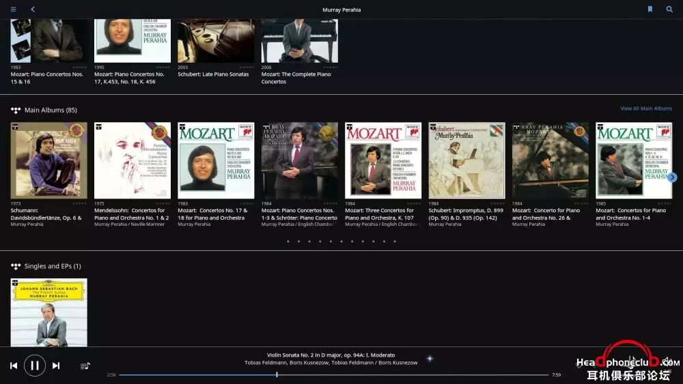Click 'Mozart: Three Concertos for Piano' title
Image resolution: width=683 pixels, height=384 pixels.
click(379, 214)
